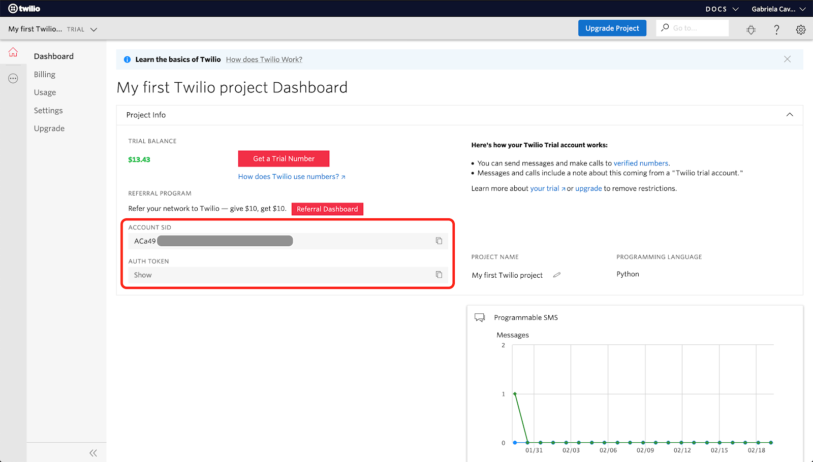
Task: Open the settings gear icon
Action: [x=801, y=29]
